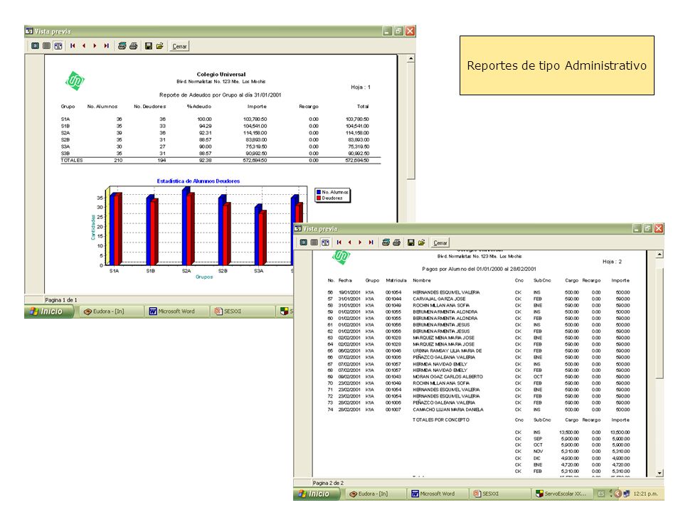Click 'TOTALES POR CONCEPTO' heading
The width and height of the screenshot is (683, 512).
441,420
